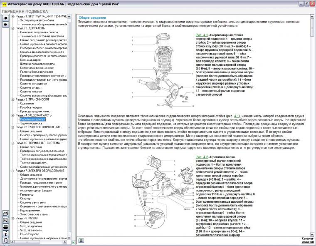Image resolution: width=316 pixels, height=246 pixels.
Task: Open Задняя подвеска topic
Action: point(31,123)
